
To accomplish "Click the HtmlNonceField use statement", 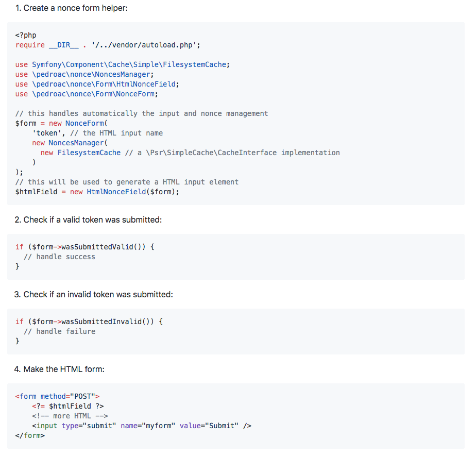I will [x=97, y=84].
